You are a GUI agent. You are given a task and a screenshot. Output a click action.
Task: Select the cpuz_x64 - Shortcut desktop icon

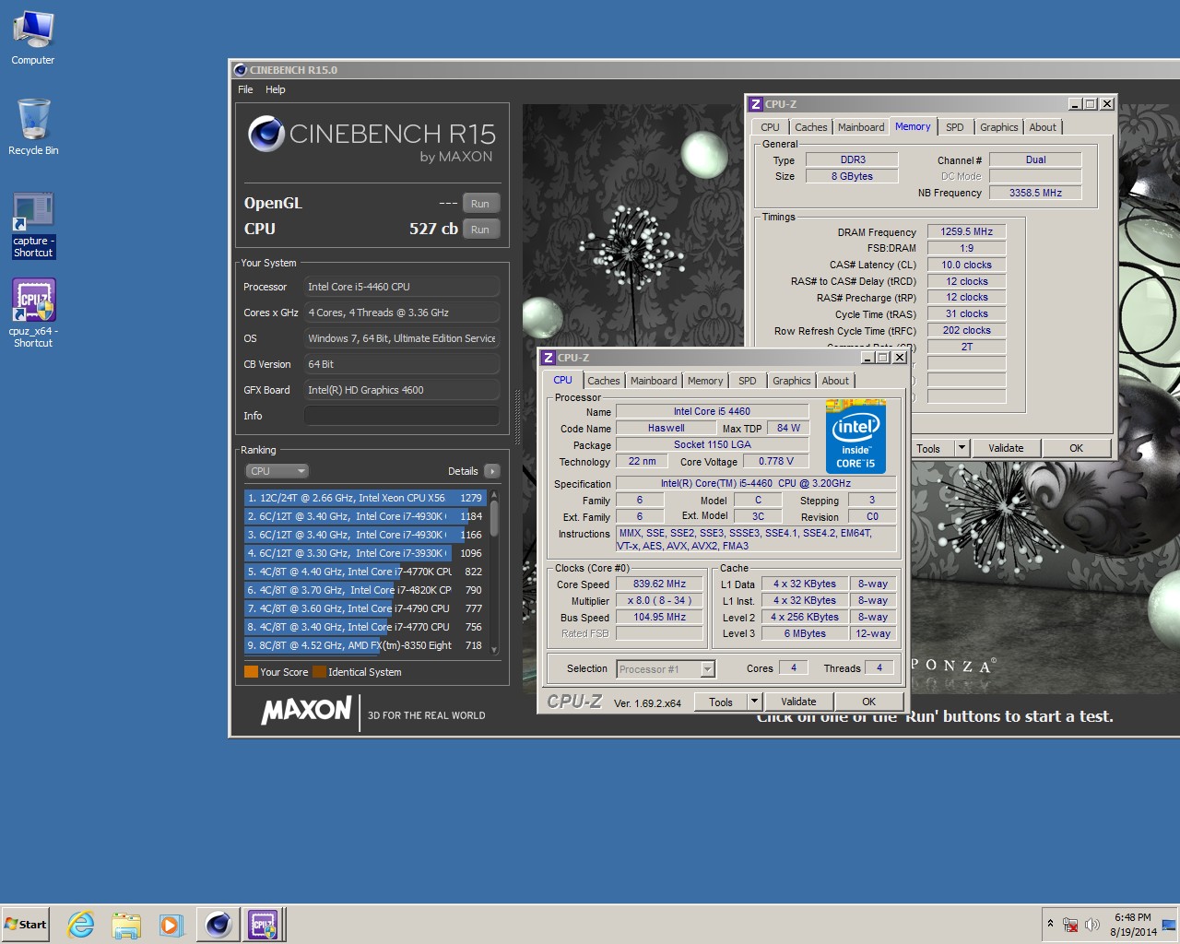(x=33, y=313)
